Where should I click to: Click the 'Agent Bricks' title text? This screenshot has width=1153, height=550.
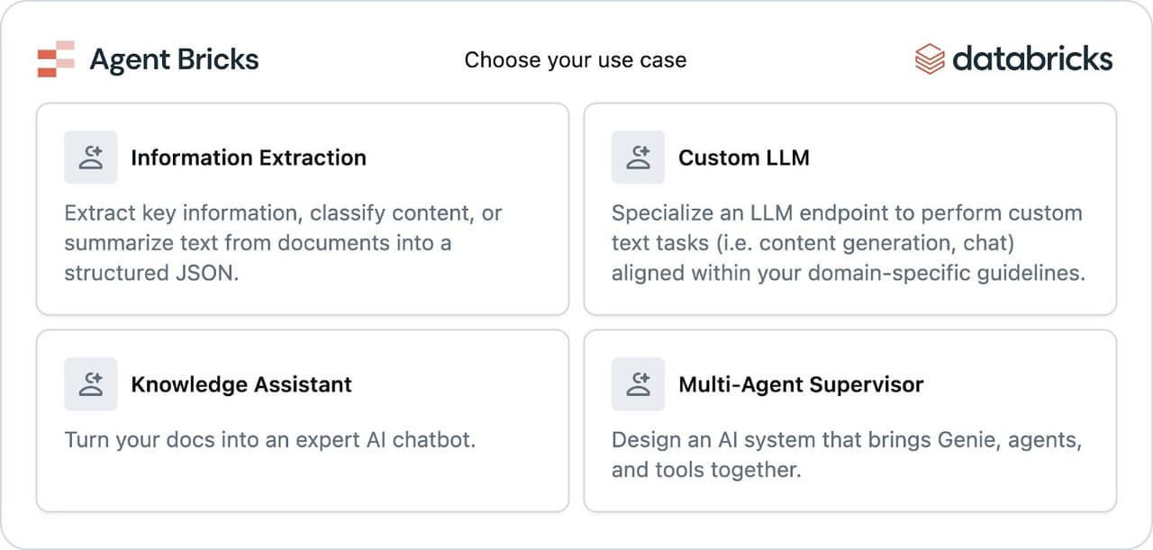pyautogui.click(x=173, y=59)
